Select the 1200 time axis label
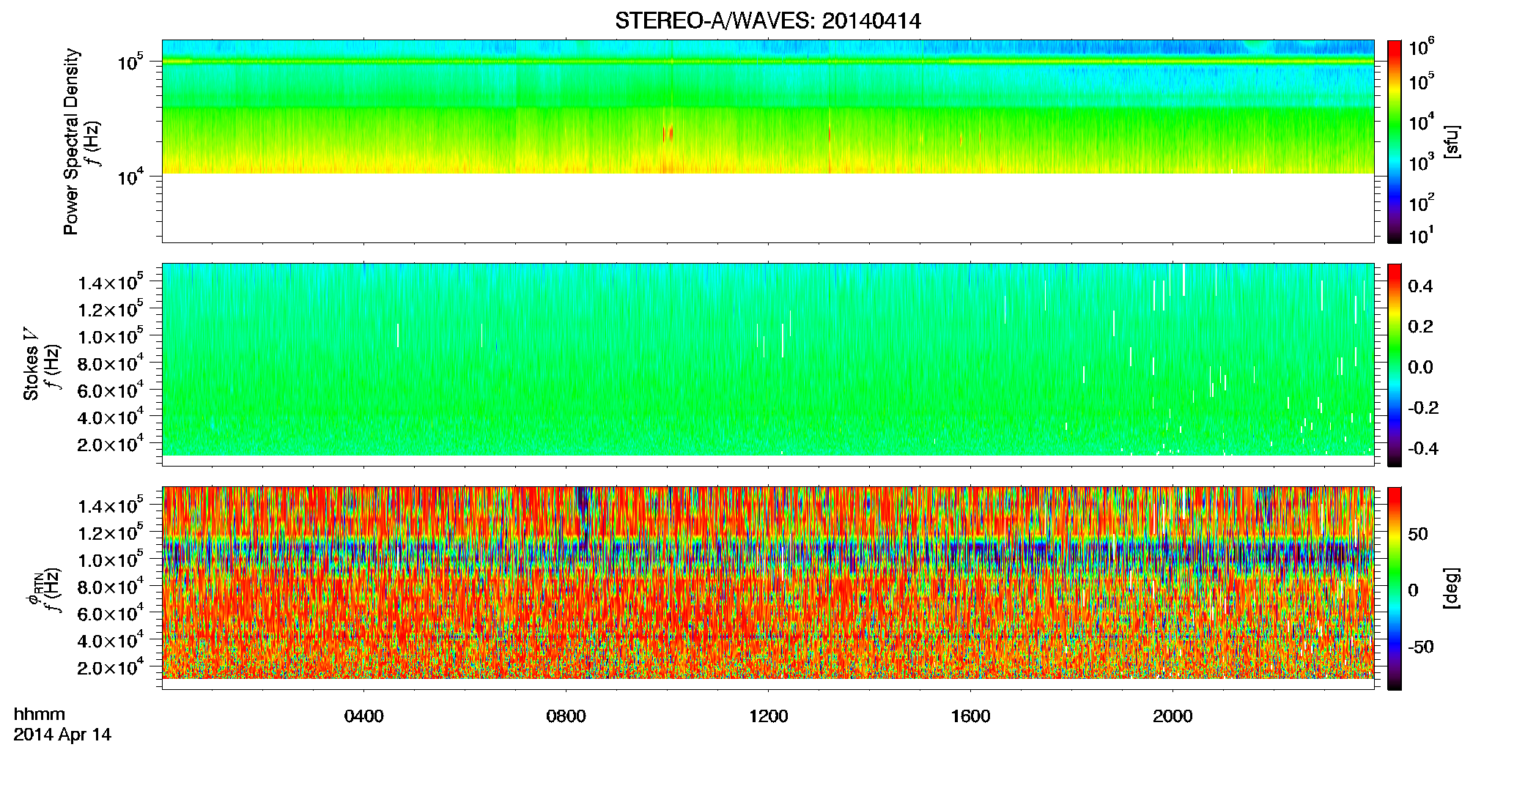The image size is (1536, 791). point(768,716)
